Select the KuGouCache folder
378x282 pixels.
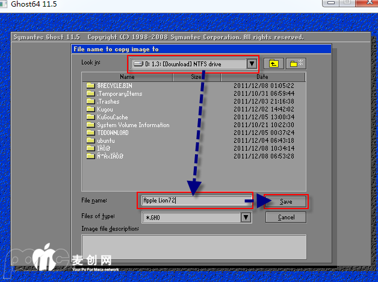click(x=112, y=117)
